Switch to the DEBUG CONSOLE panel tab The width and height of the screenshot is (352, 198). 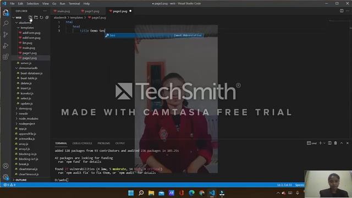[x=82, y=143]
